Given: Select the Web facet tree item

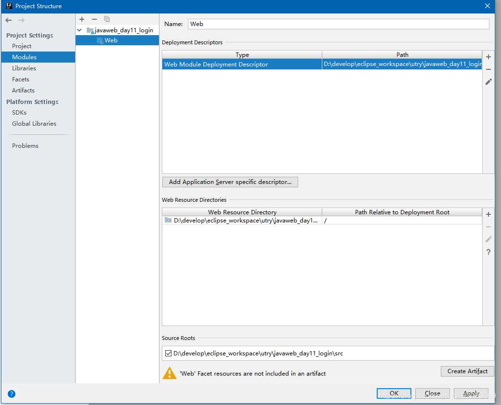Looking at the screenshot, I should click(x=117, y=40).
